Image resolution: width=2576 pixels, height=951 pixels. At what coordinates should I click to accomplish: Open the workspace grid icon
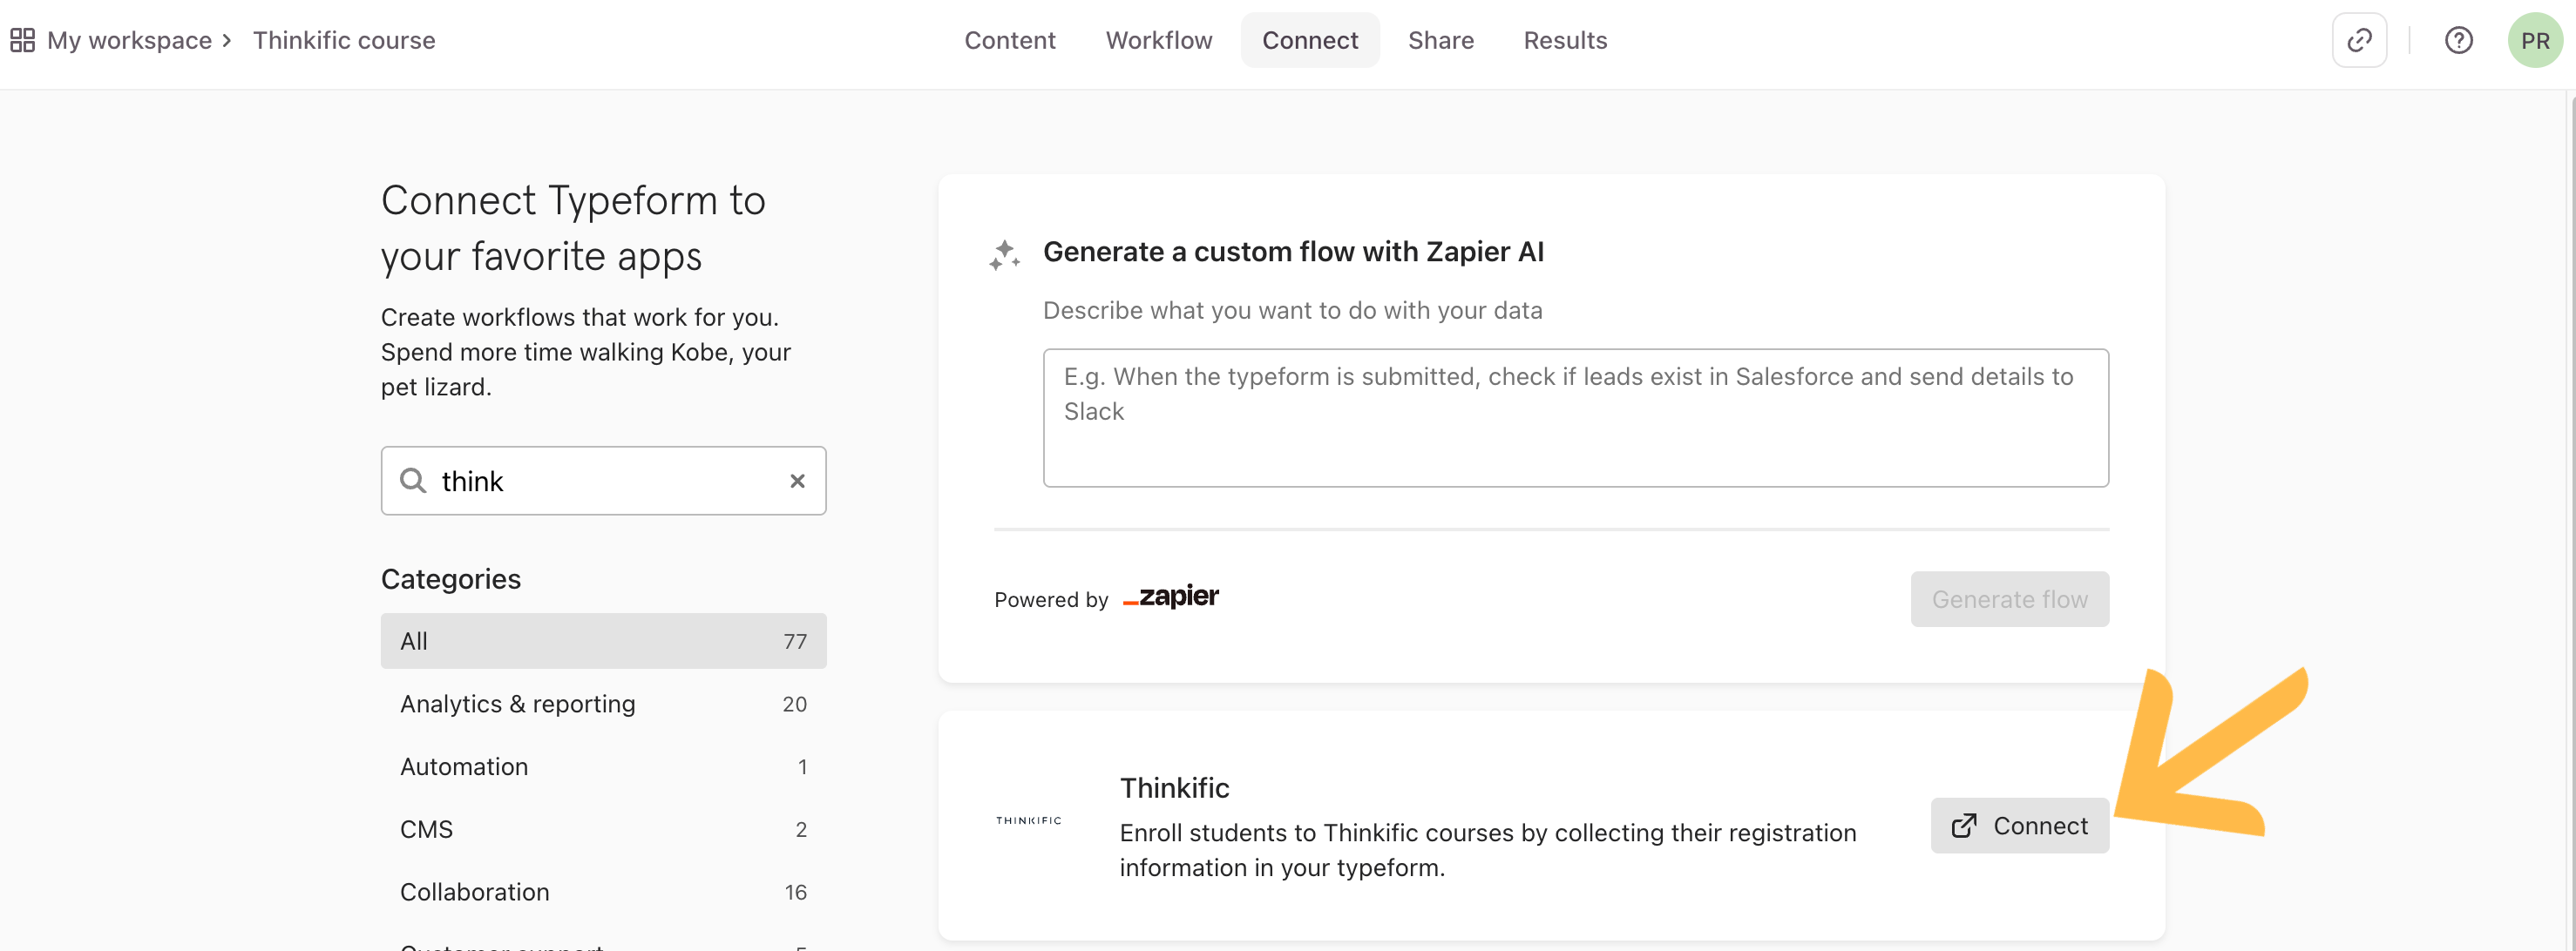[22, 40]
